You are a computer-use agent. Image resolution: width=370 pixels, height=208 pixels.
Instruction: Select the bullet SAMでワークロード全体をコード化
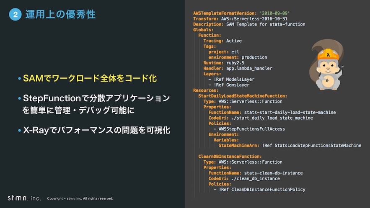90,78
